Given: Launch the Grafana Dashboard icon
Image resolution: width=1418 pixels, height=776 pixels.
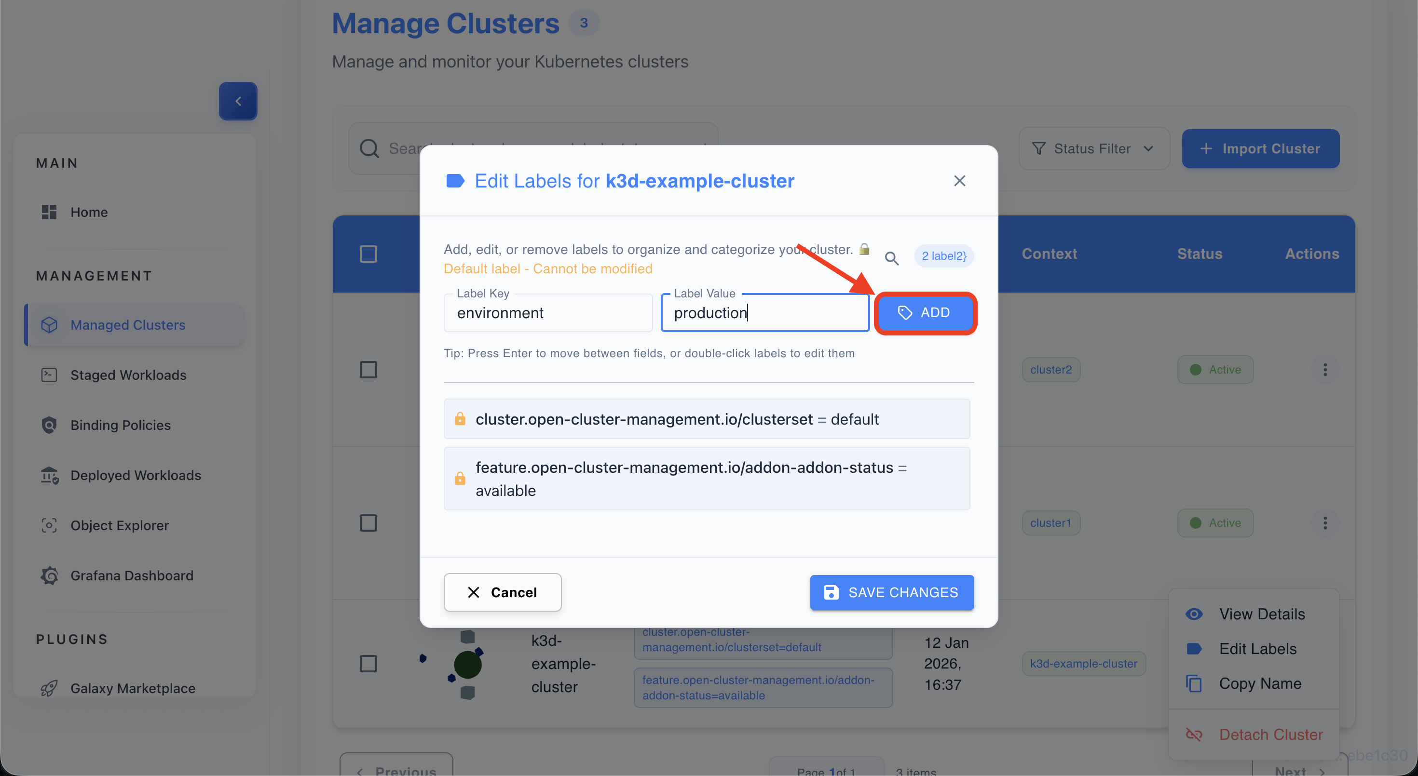Looking at the screenshot, I should pos(49,575).
